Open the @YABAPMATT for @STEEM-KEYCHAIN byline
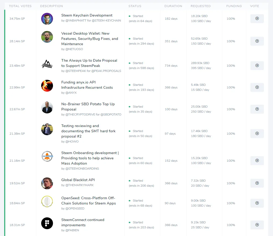This screenshot has width=273, height=236. (91, 20)
